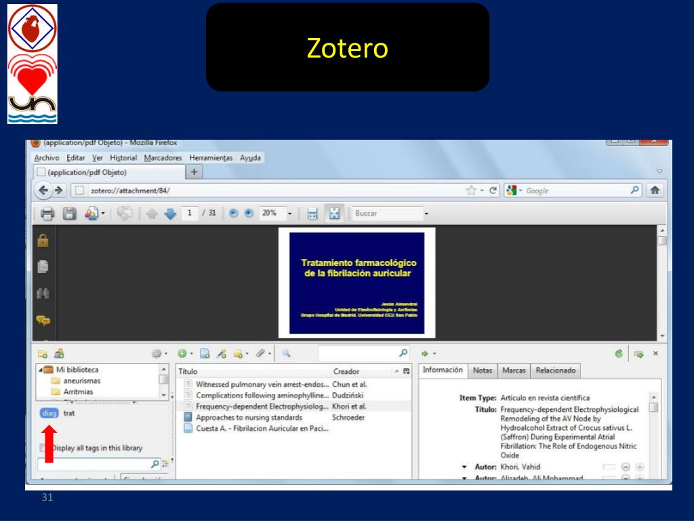Switch to the Relacionado tab
Screen dimensions: 694x521
pos(556,370)
